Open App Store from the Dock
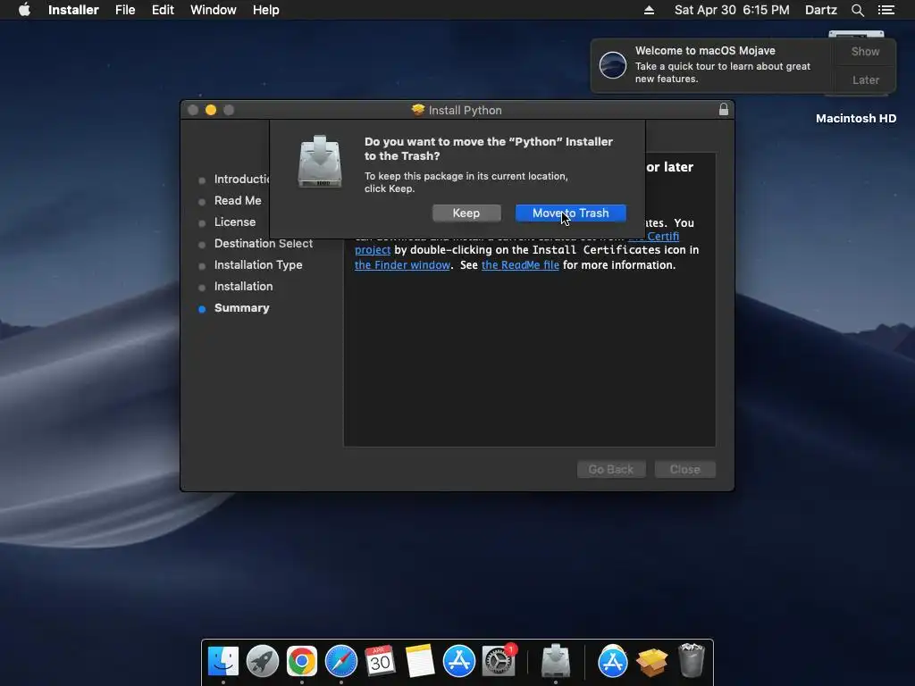Image resolution: width=915 pixels, height=686 pixels. click(458, 662)
